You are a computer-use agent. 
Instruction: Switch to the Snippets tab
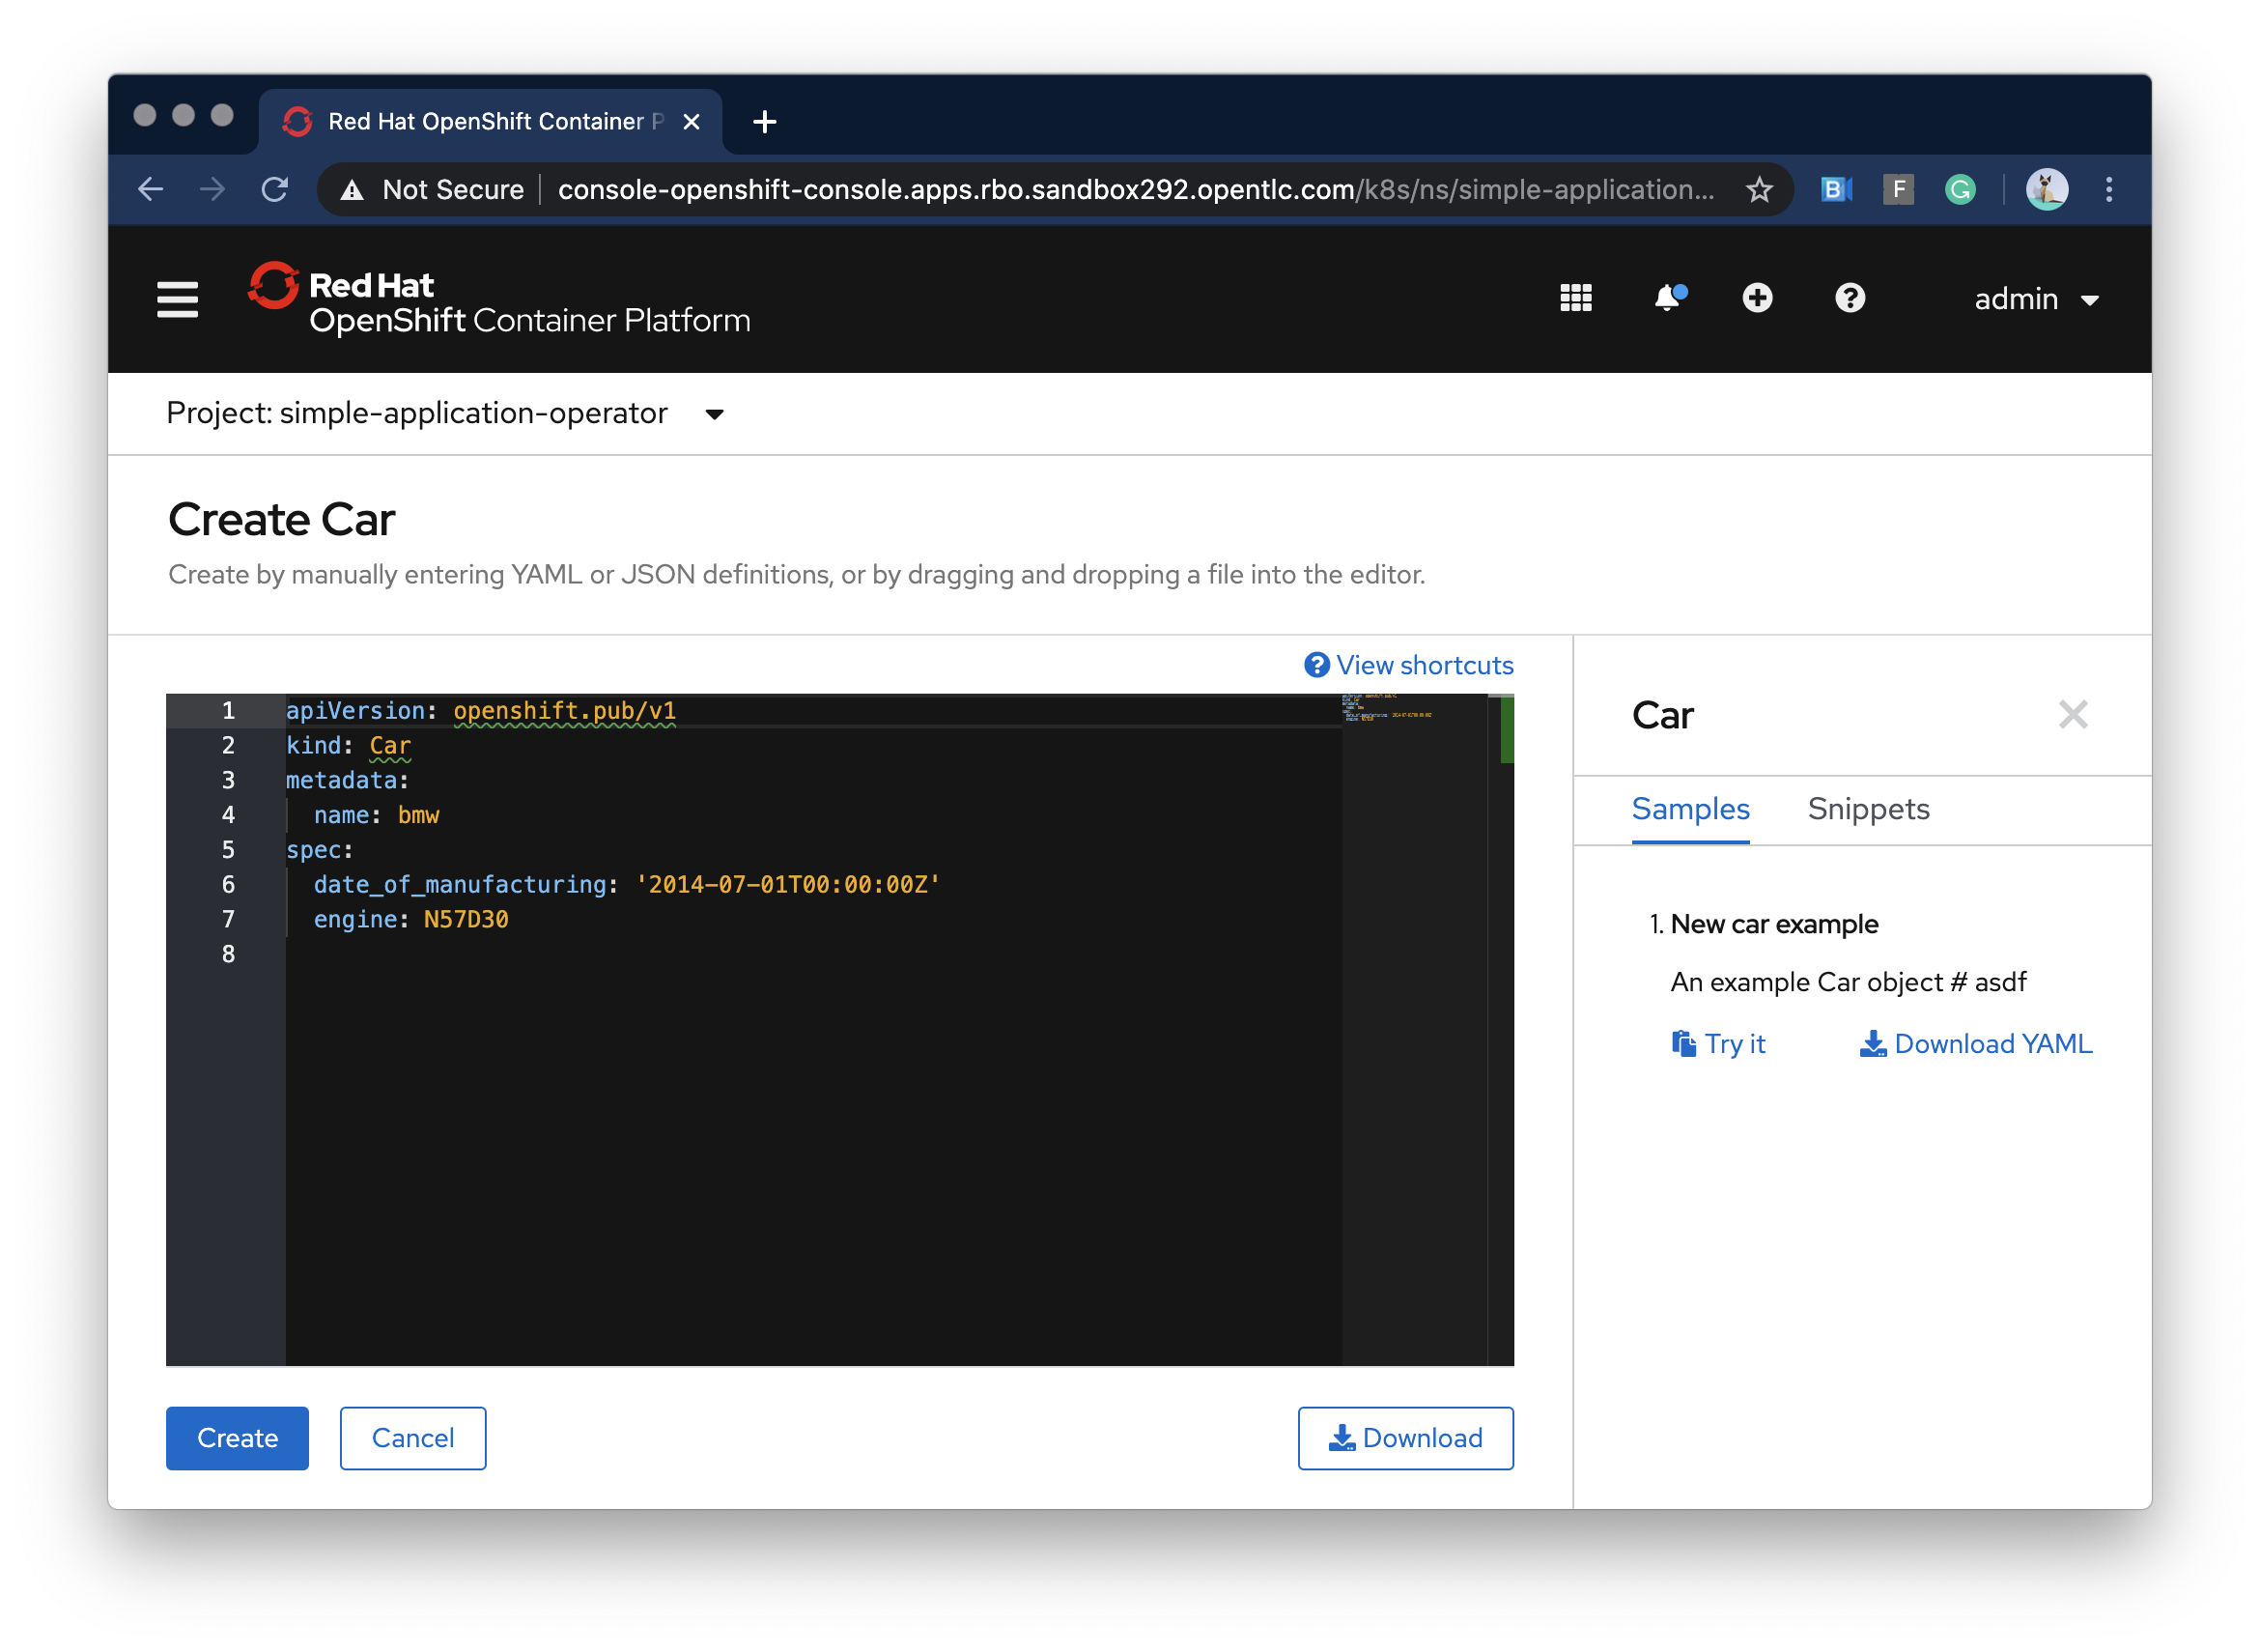[x=1867, y=809]
